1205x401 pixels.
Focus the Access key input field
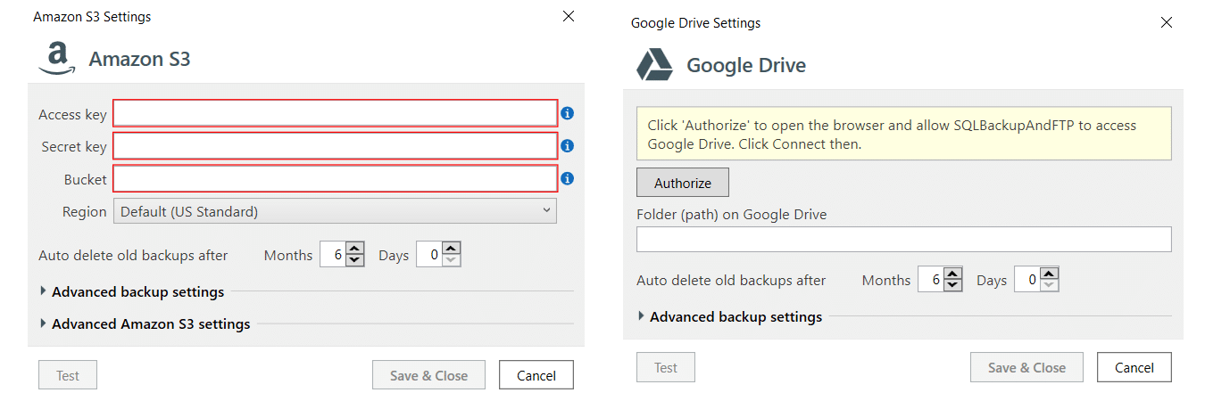pos(336,113)
